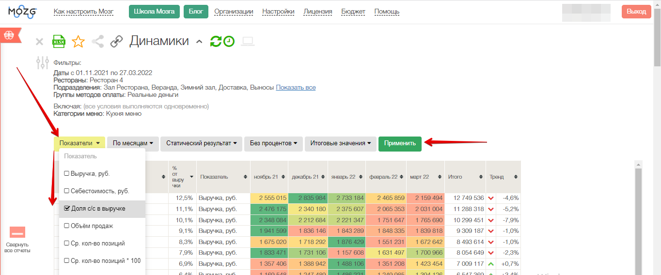661x275 pixels.
Task: Click the share icon next to the star
Action: pos(98,42)
